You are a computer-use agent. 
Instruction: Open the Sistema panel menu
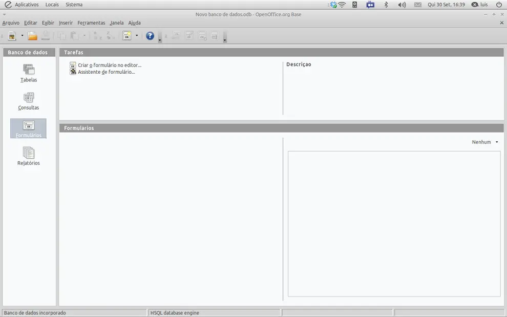pyautogui.click(x=74, y=5)
